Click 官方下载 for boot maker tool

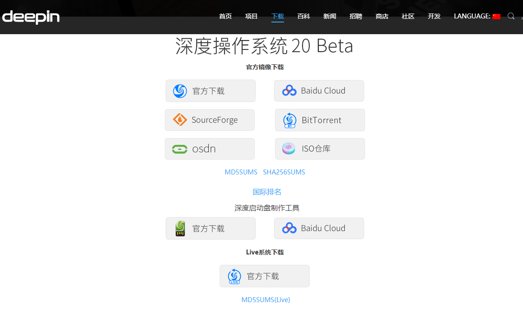click(x=211, y=228)
